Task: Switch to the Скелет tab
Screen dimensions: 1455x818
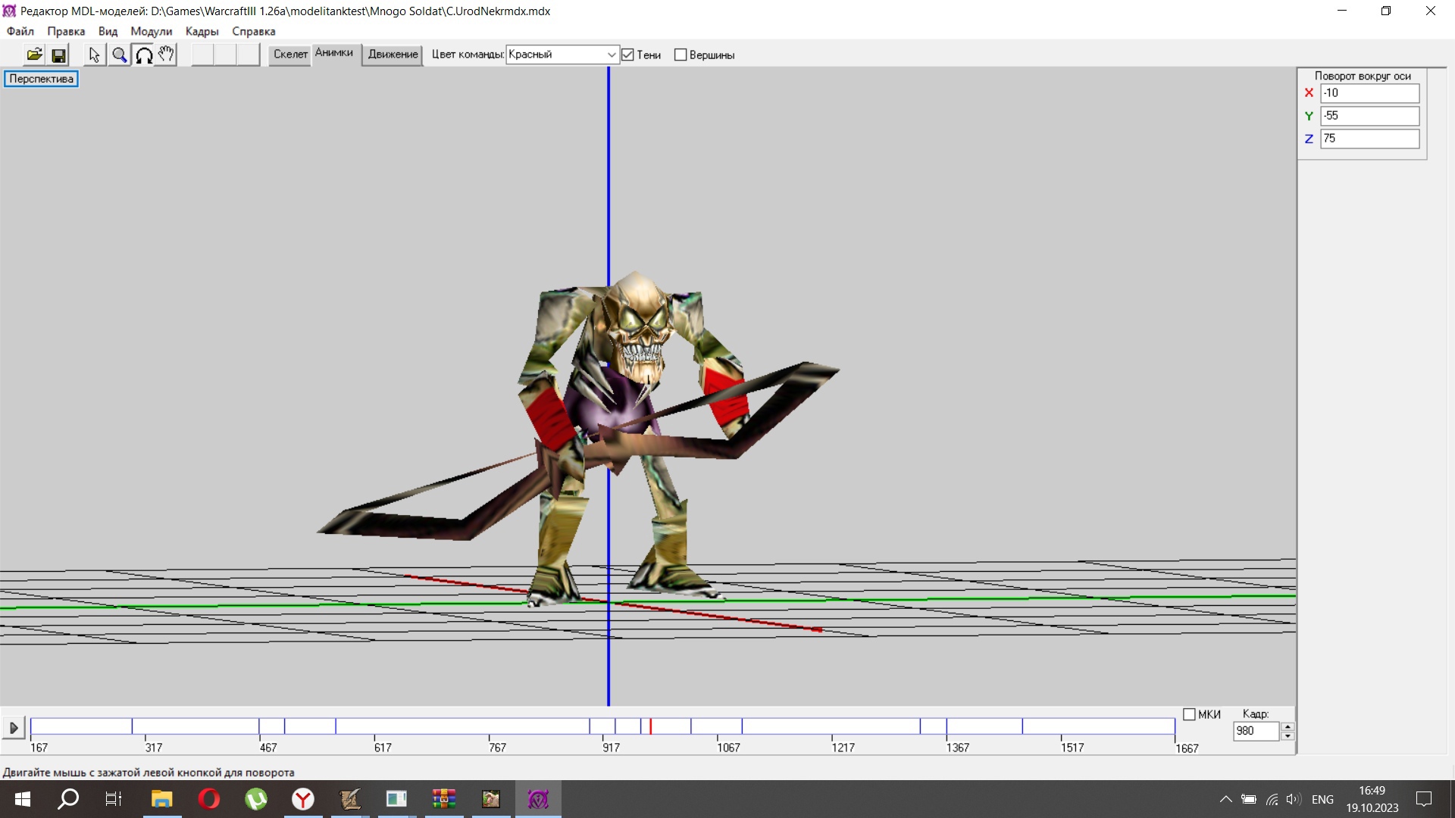Action: click(290, 55)
